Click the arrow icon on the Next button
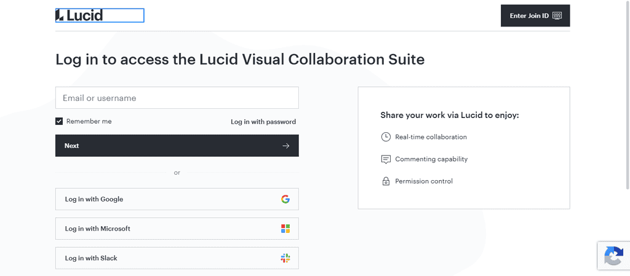Image resolution: width=630 pixels, height=276 pixels. coord(285,146)
